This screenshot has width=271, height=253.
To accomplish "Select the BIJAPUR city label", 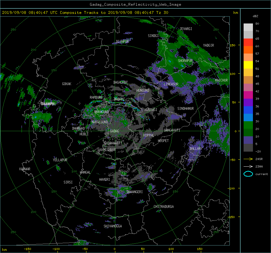I will pyautogui.click(x=122, y=42).
